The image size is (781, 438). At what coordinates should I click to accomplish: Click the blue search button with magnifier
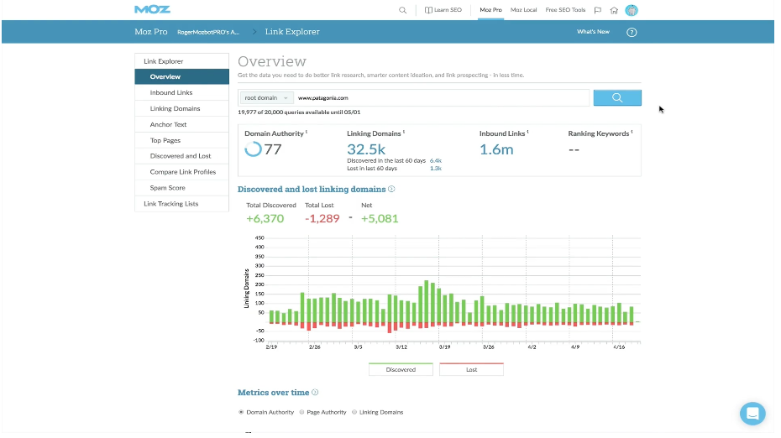tap(616, 97)
